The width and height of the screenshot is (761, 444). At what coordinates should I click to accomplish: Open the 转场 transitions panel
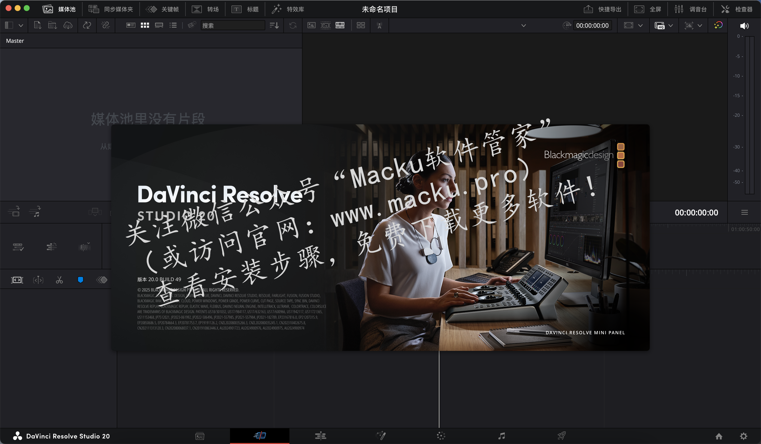click(205, 9)
